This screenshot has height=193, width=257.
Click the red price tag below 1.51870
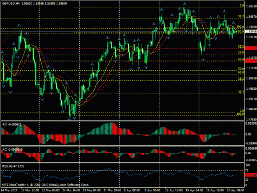click(x=251, y=61)
